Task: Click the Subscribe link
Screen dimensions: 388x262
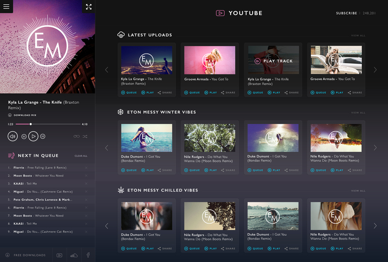Action: [x=347, y=13]
